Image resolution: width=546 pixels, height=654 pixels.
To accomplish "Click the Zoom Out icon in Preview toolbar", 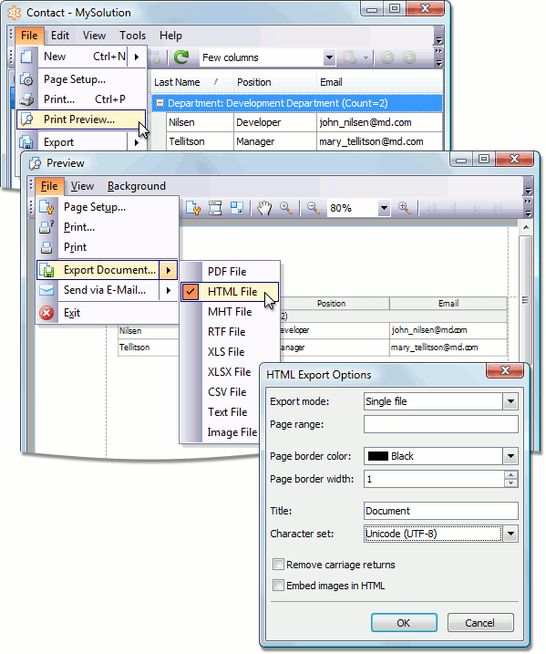I will (x=313, y=208).
